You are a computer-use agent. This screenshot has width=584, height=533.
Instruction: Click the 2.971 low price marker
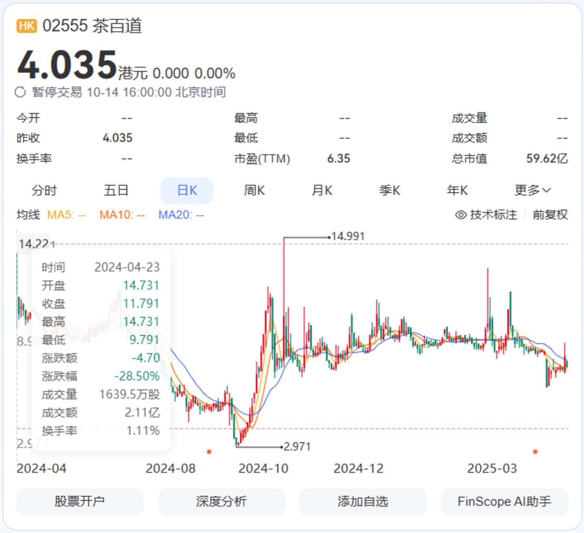[x=297, y=447]
